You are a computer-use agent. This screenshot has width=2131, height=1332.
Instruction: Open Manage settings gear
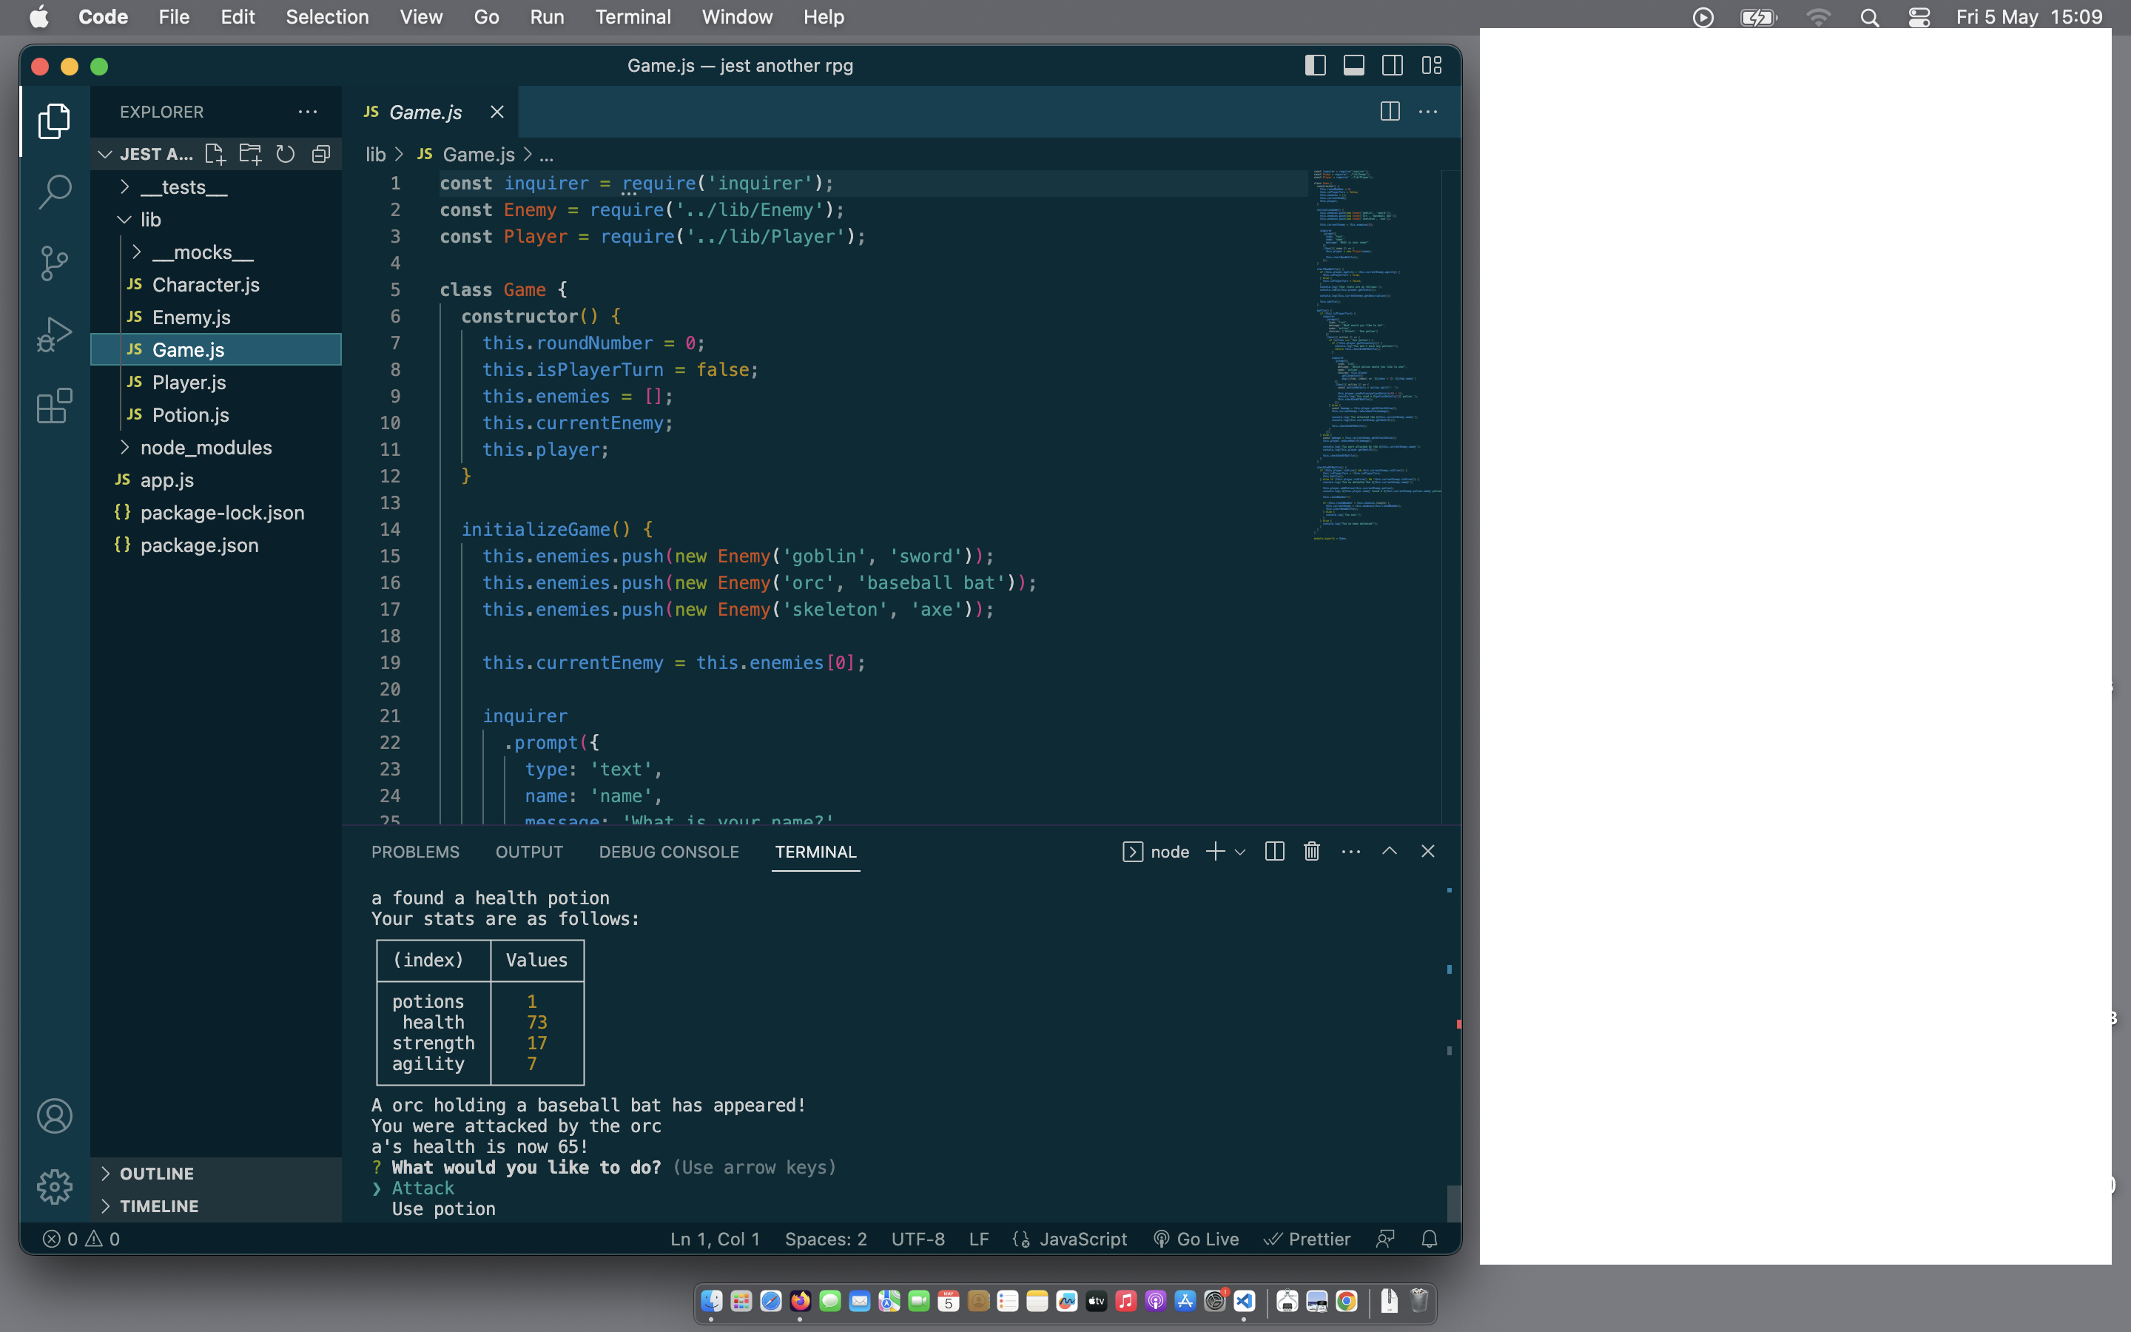pos(55,1187)
